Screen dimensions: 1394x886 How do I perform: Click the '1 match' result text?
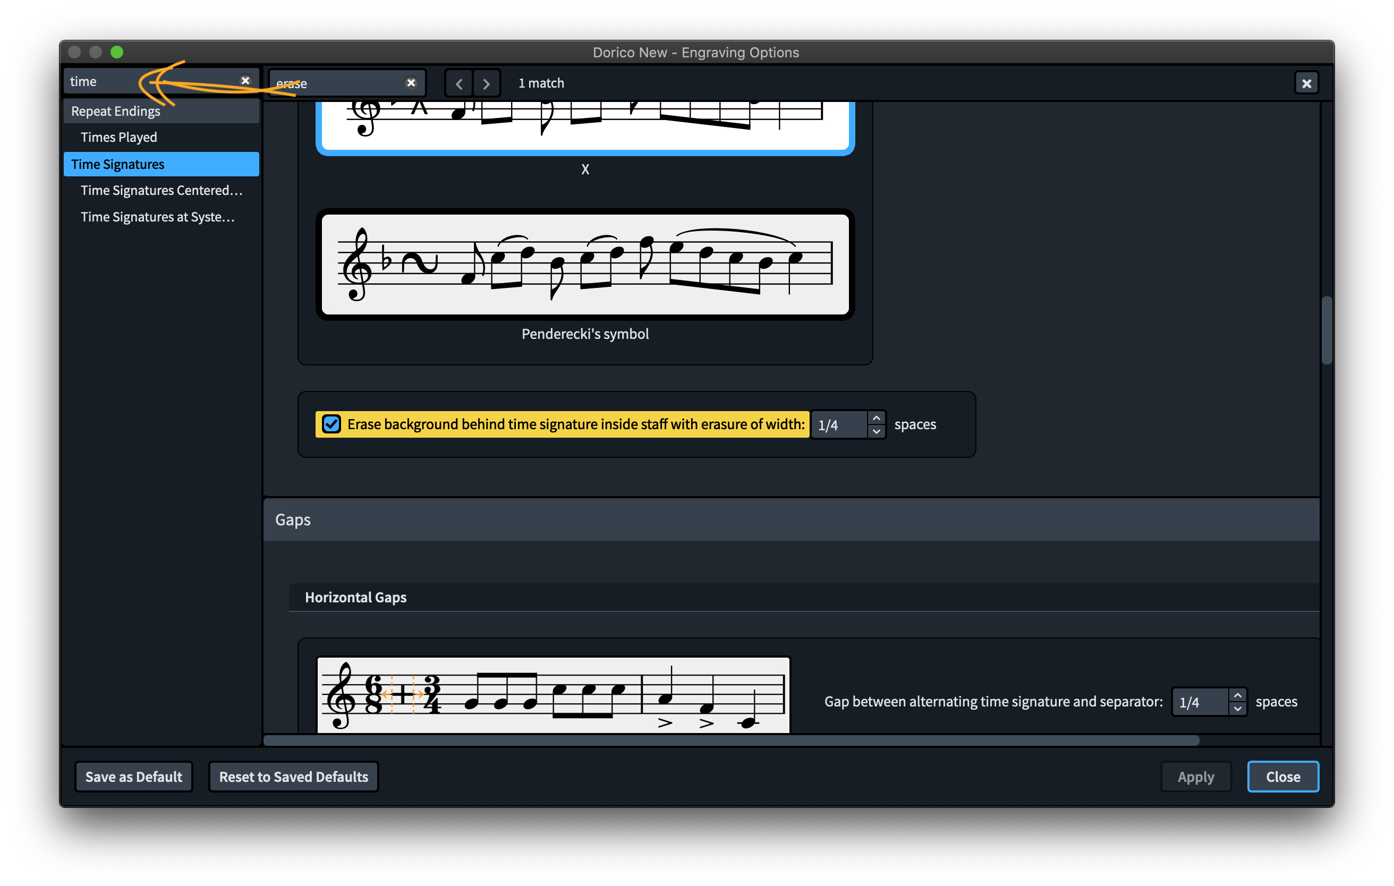coord(541,83)
